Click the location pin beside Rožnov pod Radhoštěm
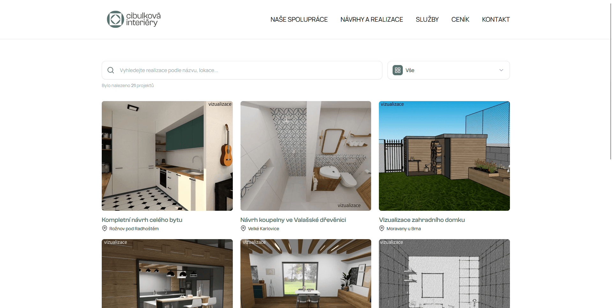Viewport: 612px width, 308px height. (104, 228)
